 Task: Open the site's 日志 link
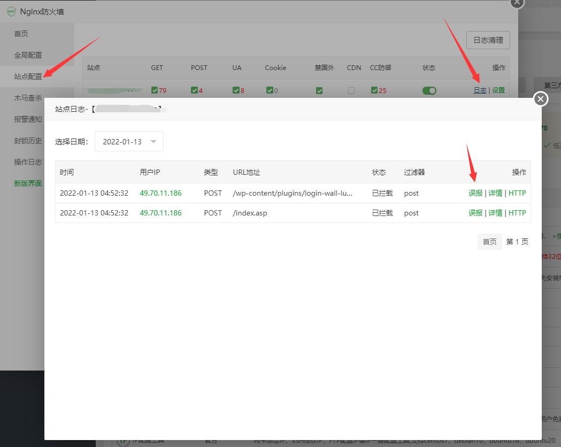(480, 90)
